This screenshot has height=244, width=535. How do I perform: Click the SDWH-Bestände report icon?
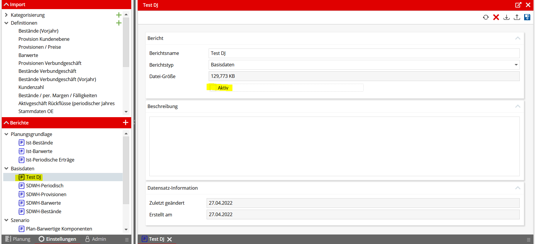pos(21,211)
